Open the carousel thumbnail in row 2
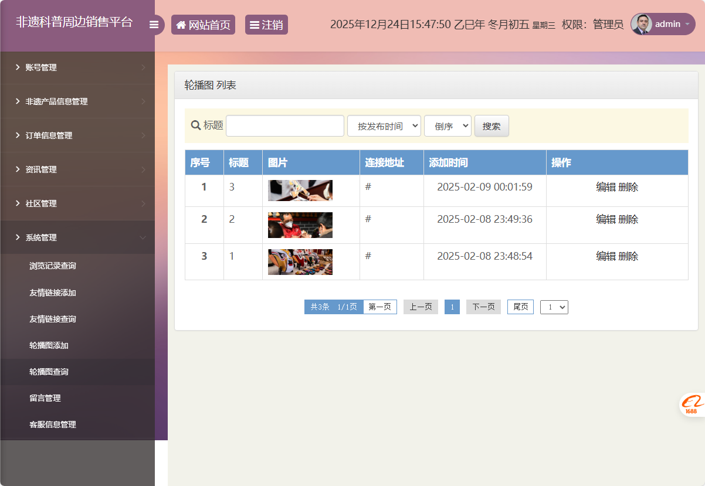Image resolution: width=705 pixels, height=486 pixels. click(300, 225)
